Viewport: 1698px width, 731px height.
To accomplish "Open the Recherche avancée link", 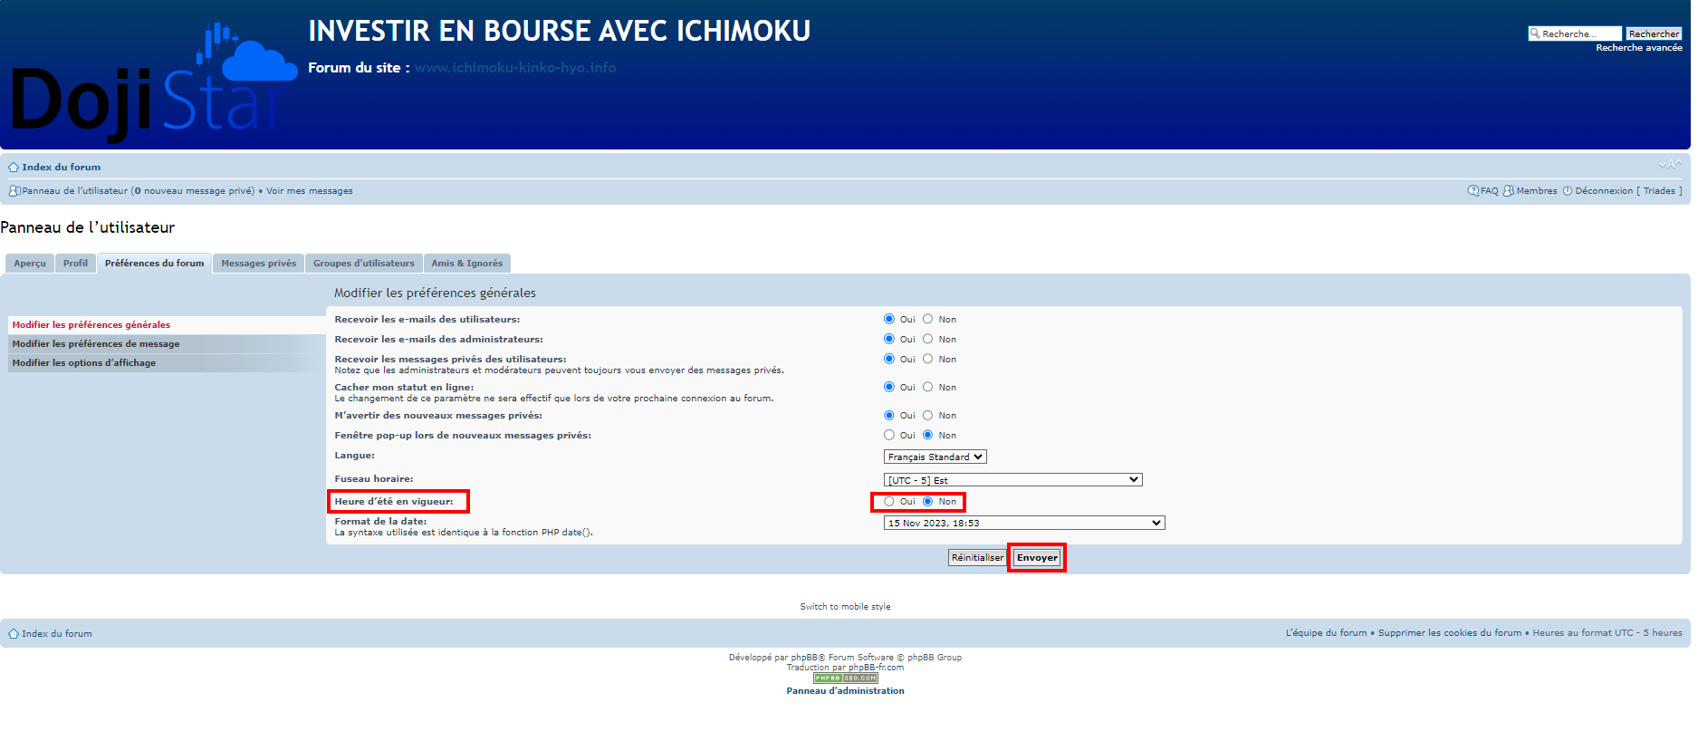I will click(x=1639, y=48).
